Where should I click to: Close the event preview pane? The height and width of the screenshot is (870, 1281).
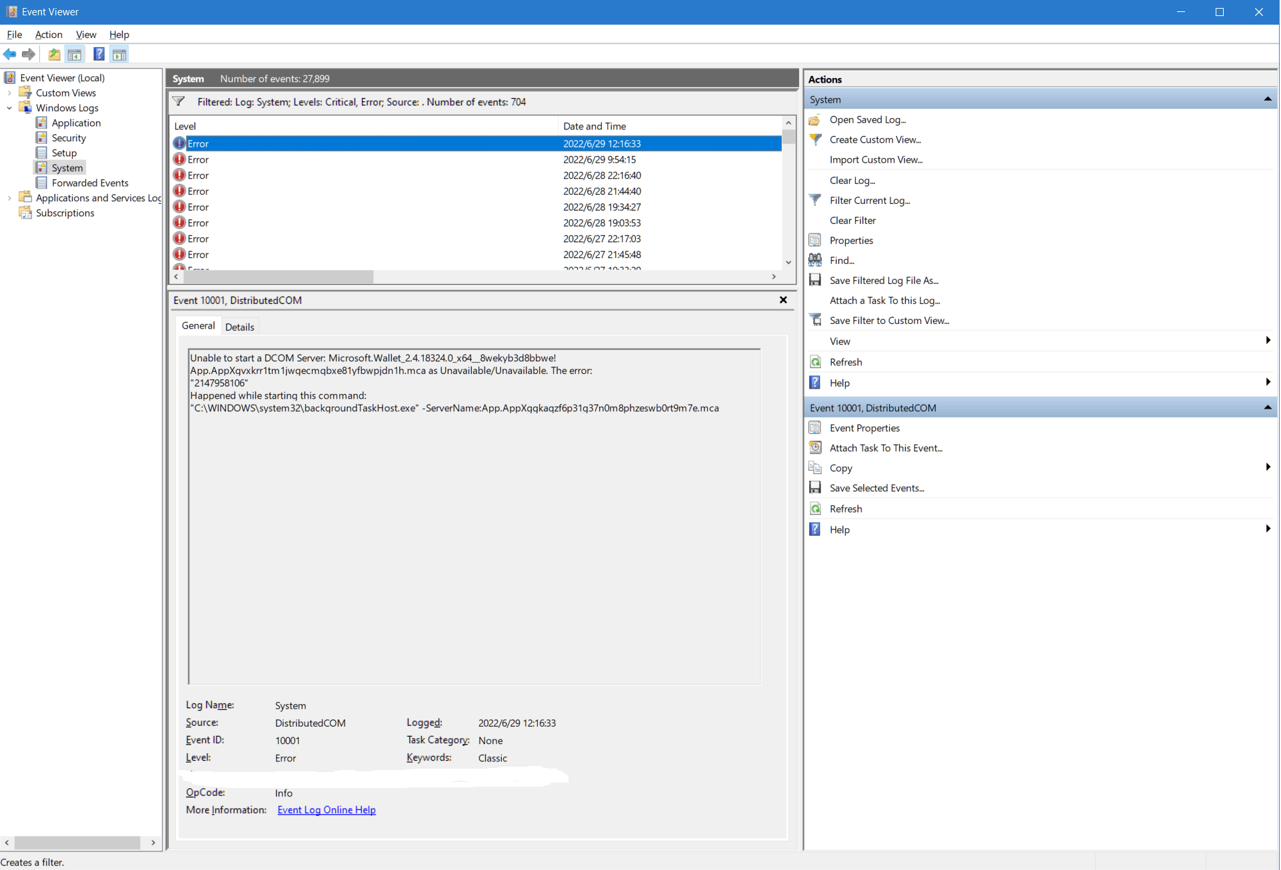(x=783, y=300)
